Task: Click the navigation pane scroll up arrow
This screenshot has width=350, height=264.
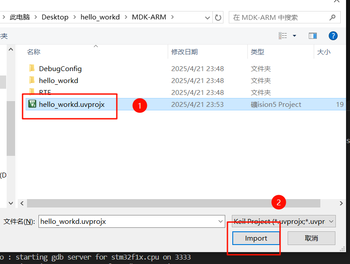Action: [11, 49]
